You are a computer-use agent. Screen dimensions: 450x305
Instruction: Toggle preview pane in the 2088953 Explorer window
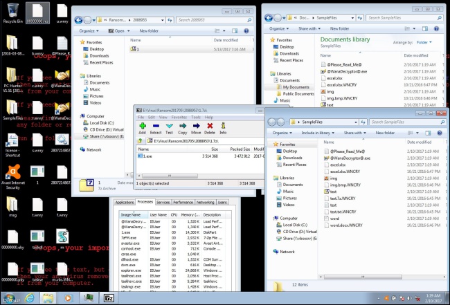click(x=235, y=31)
